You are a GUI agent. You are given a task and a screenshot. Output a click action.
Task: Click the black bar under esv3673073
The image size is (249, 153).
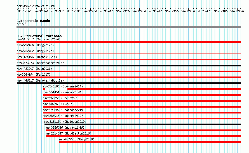click(x=129, y=66)
